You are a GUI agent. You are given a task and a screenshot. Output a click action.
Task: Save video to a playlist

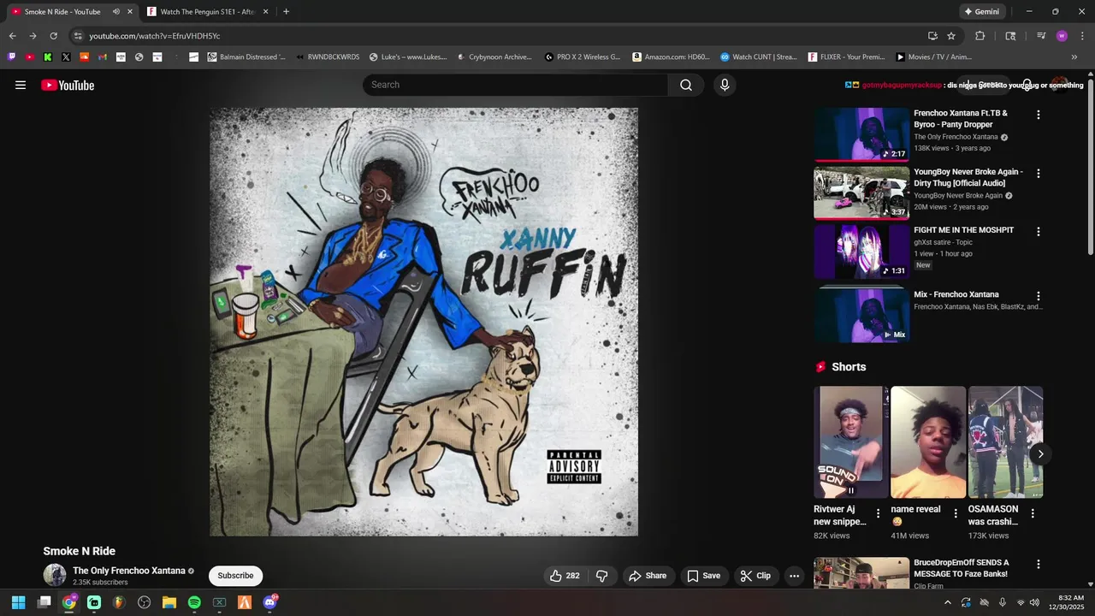(703, 576)
